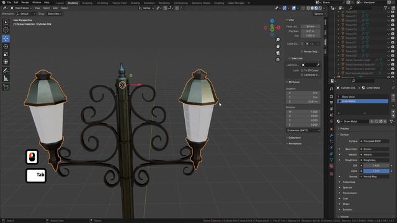This screenshot has height=223, width=397.
Task: Click the Normal Map link field
Action: click(x=375, y=177)
